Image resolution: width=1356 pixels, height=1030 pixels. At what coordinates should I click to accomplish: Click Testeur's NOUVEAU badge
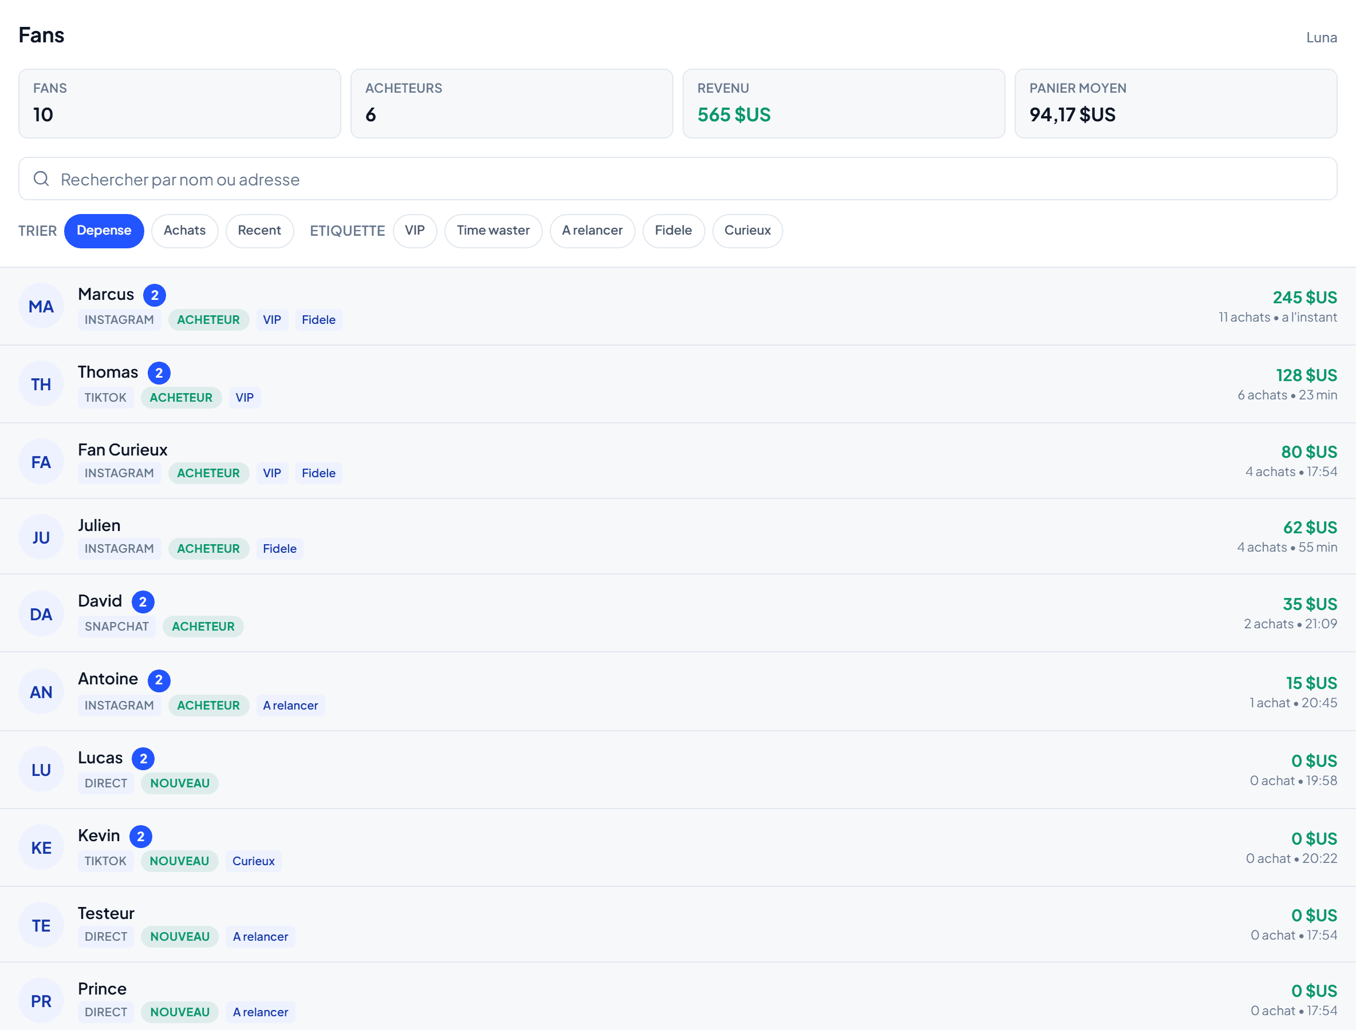(x=180, y=936)
